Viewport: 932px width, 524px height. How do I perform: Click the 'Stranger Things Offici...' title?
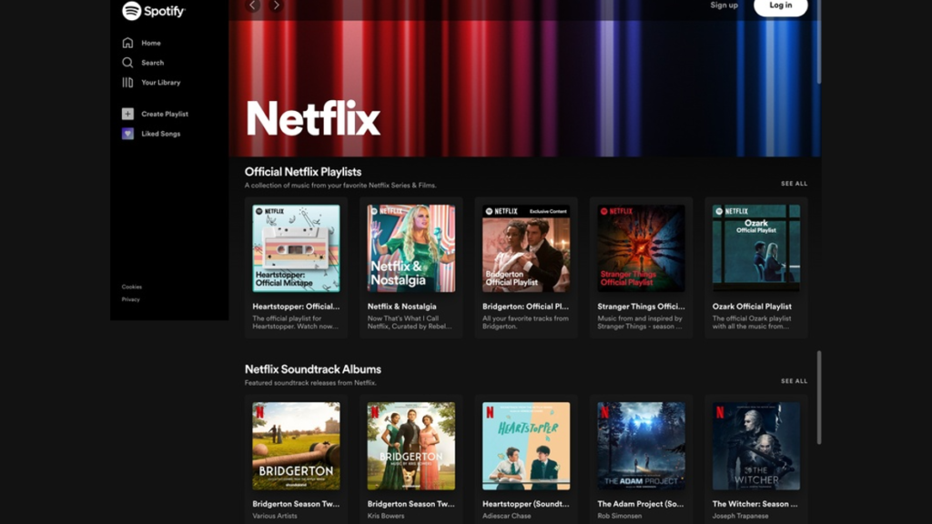click(x=641, y=307)
